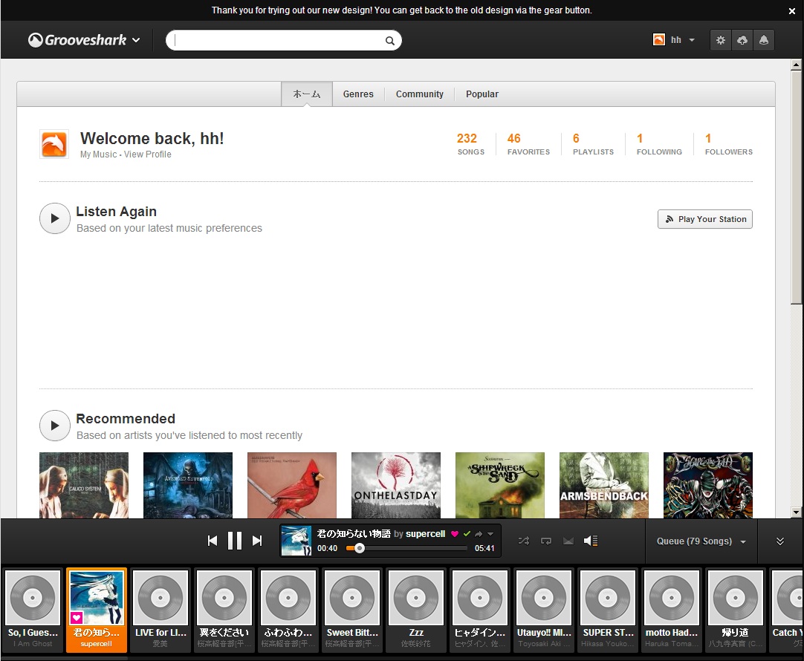This screenshot has width=804, height=661.
Task: Select queue song 帰り道
Action: click(x=736, y=610)
